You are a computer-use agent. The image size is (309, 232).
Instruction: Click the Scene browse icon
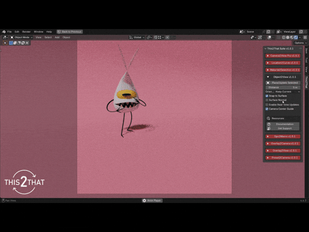pos(242,32)
